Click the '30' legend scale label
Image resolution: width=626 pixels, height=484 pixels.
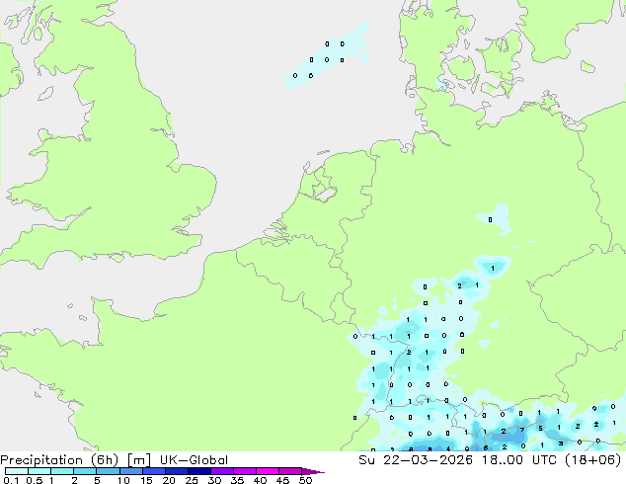click(x=214, y=480)
